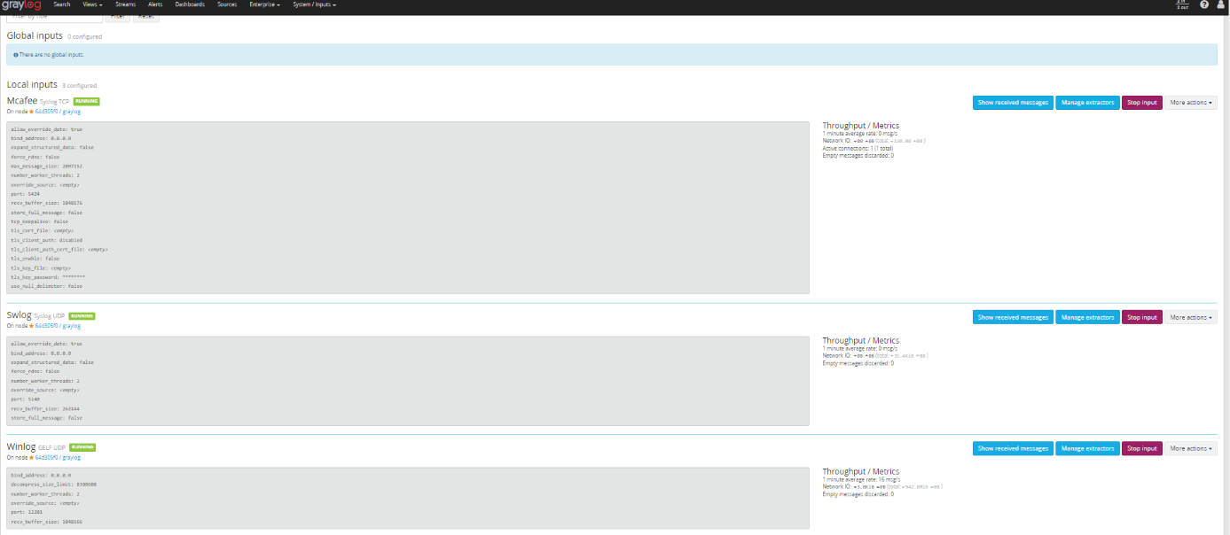Screen dimensions: 1230x535
Task: Expand More actions for Swlog input
Action: click(1190, 317)
